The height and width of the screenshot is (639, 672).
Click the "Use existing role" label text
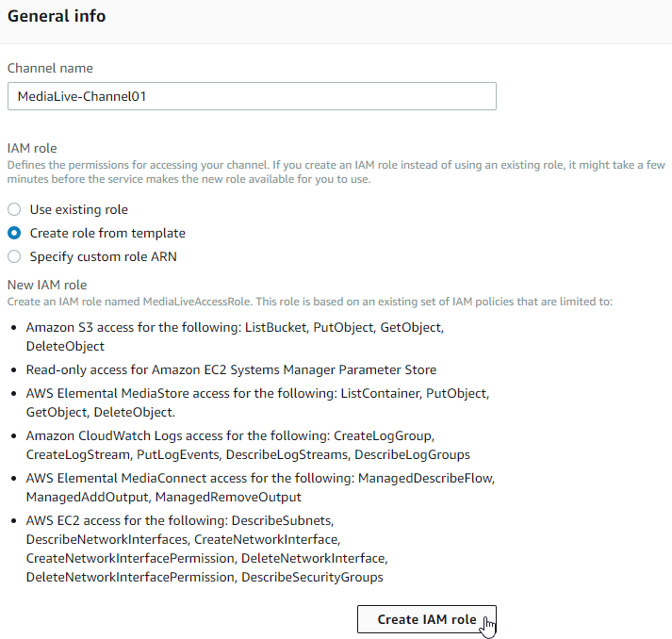pos(79,209)
